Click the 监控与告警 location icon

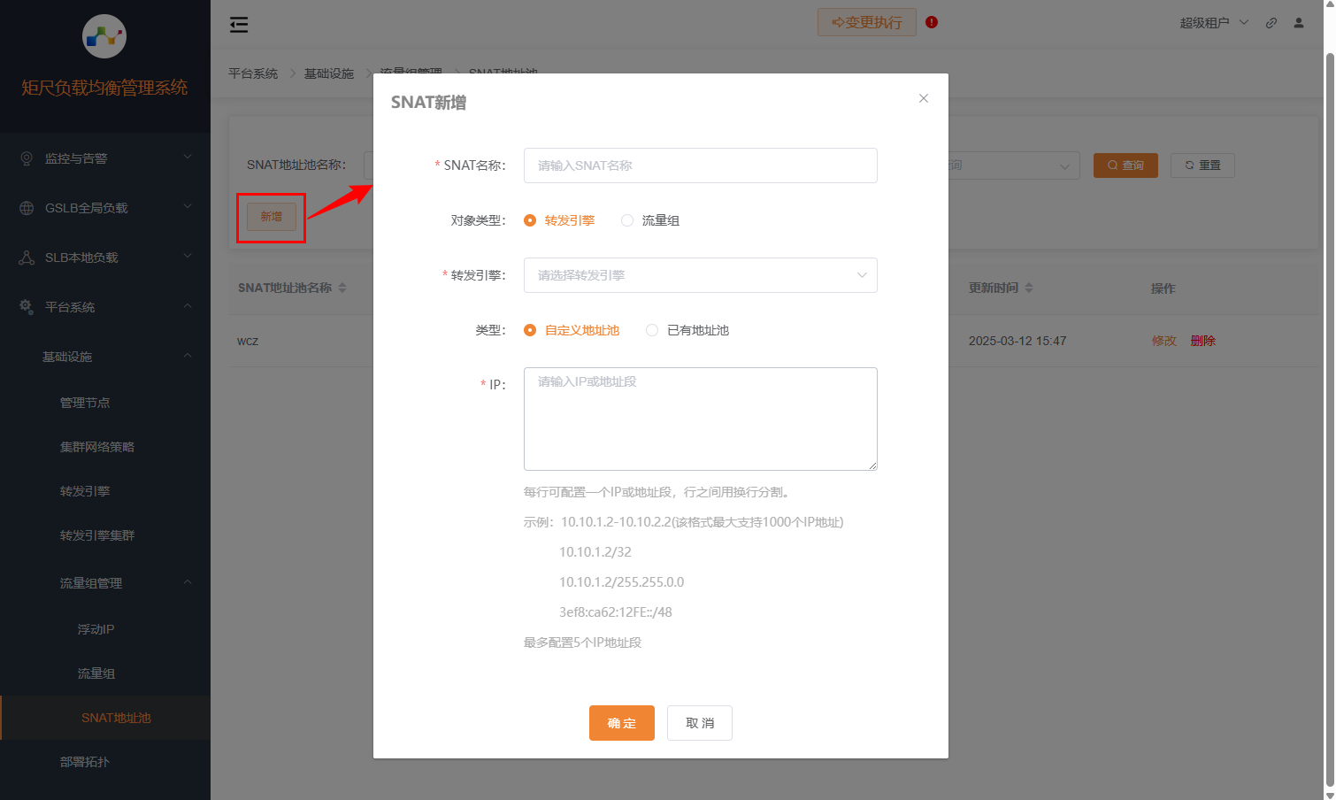[x=27, y=158]
